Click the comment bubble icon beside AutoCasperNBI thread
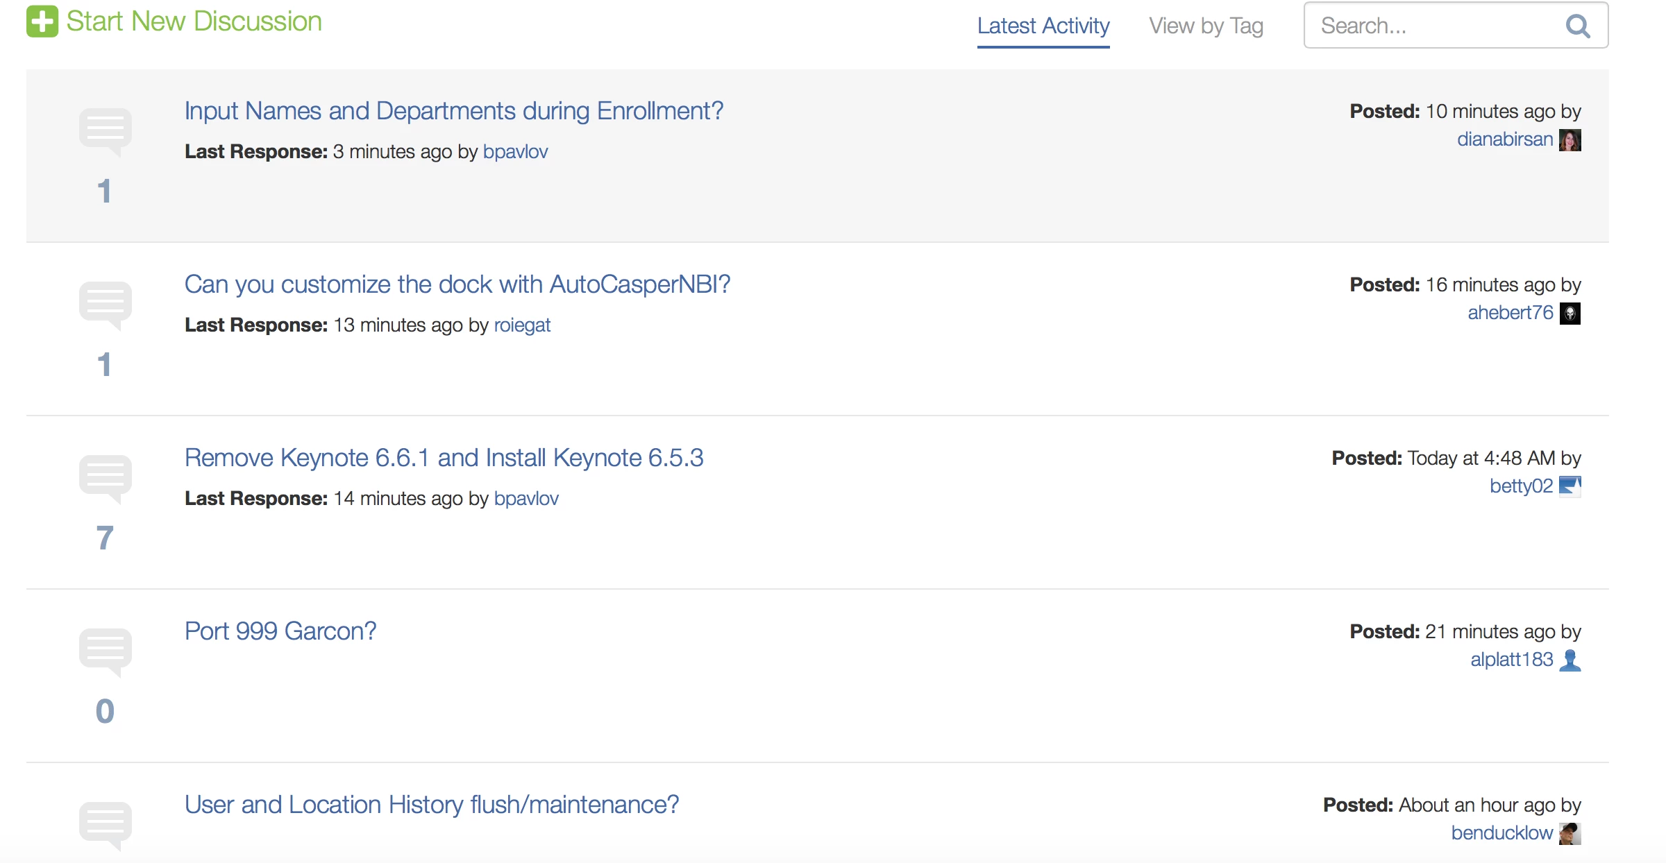Image resolution: width=1666 pixels, height=863 pixels. coord(105,305)
